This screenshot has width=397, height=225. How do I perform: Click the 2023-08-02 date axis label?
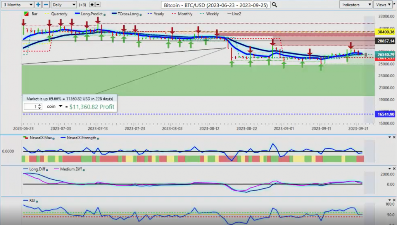(172, 128)
